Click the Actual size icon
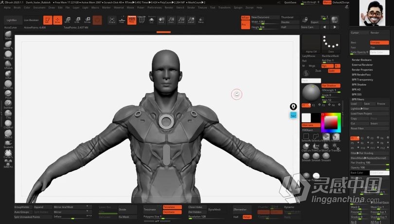 pyautogui.click(x=181, y=20)
